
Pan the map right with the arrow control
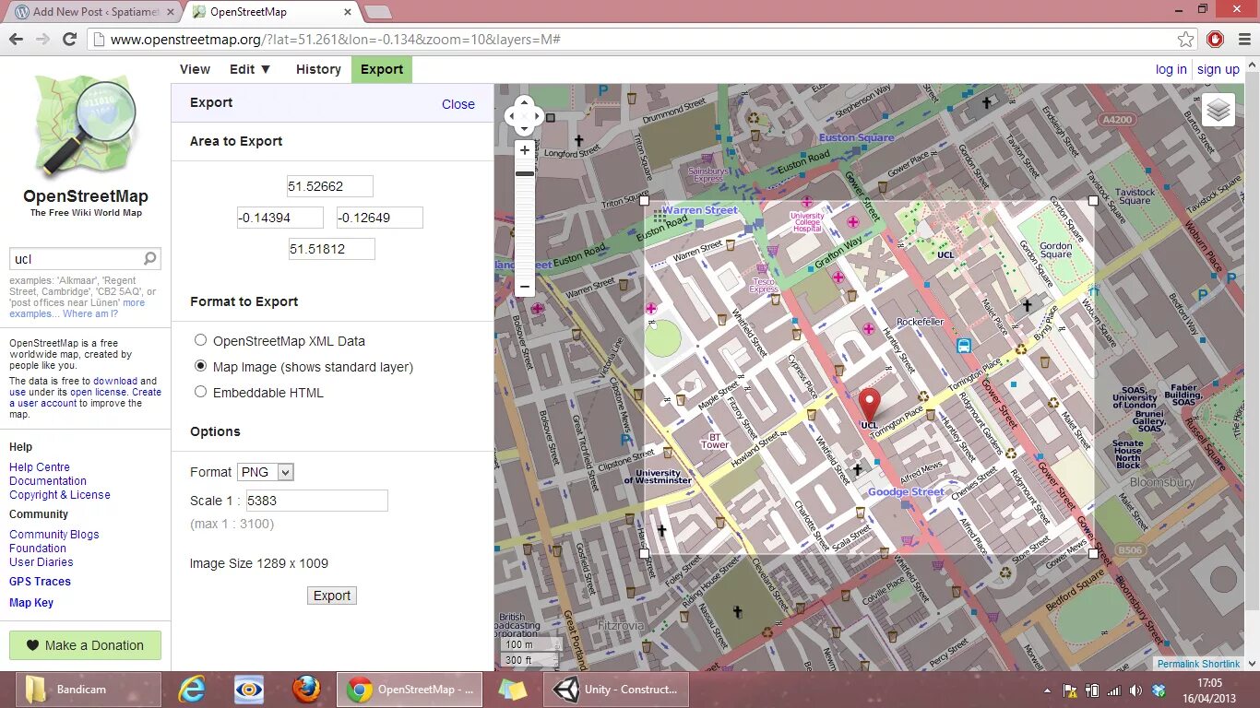(537, 116)
